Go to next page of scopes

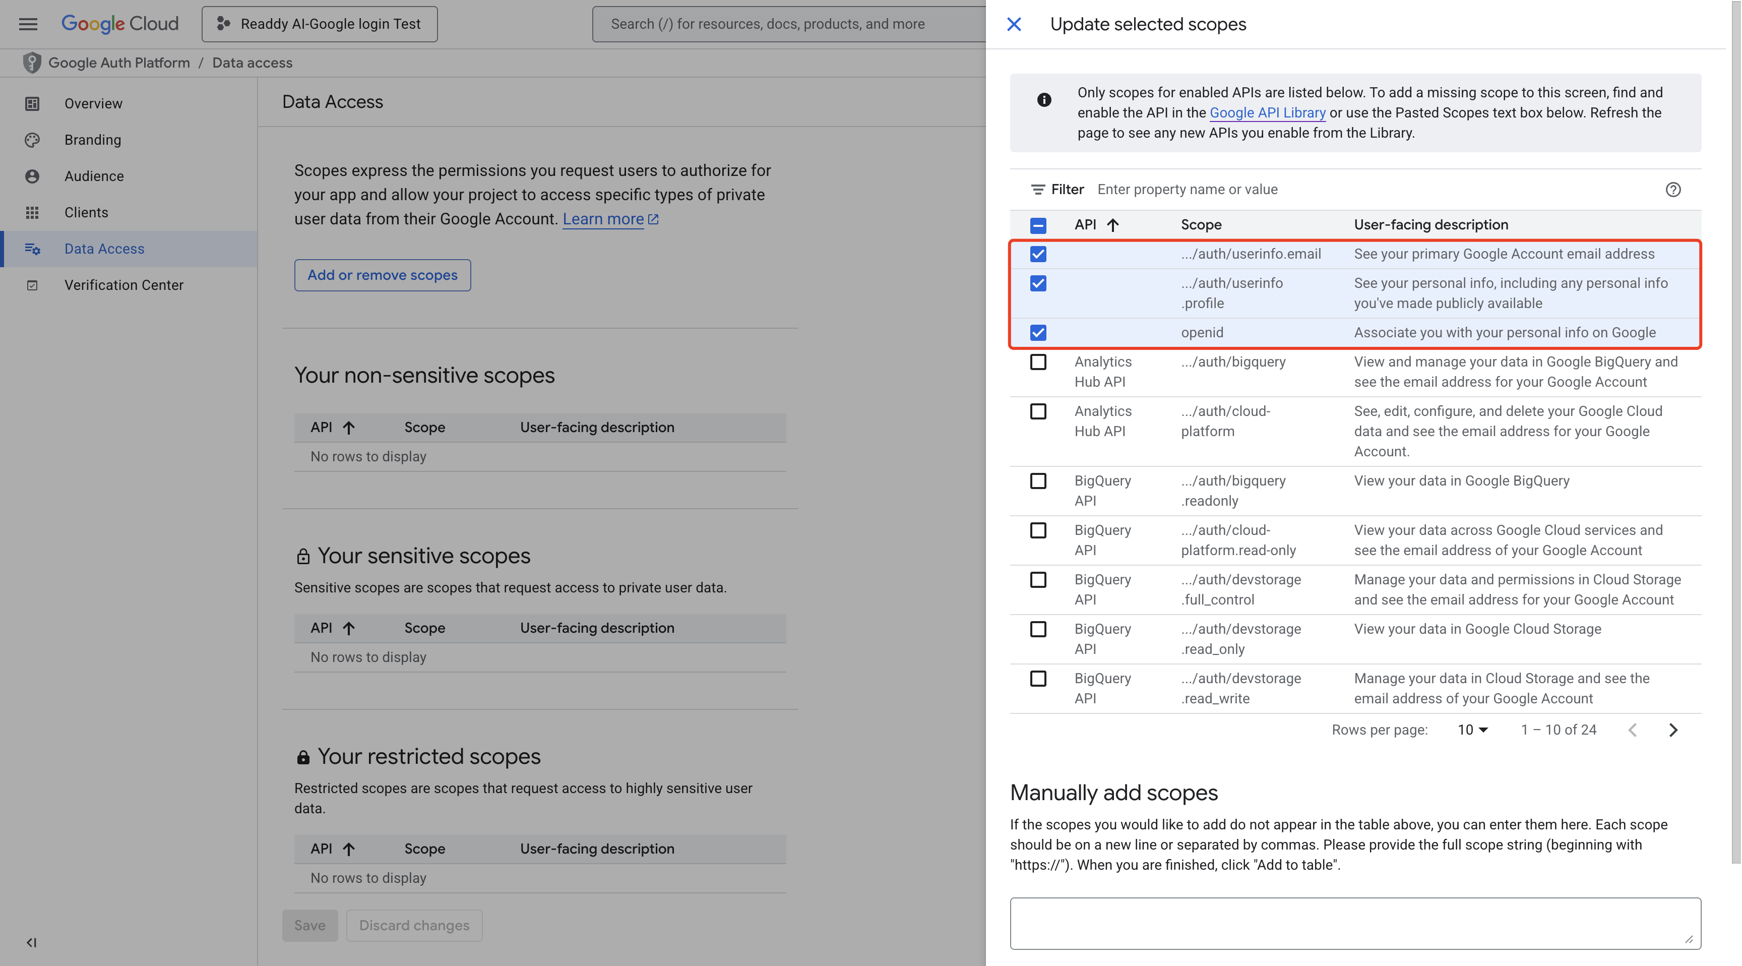coord(1672,730)
